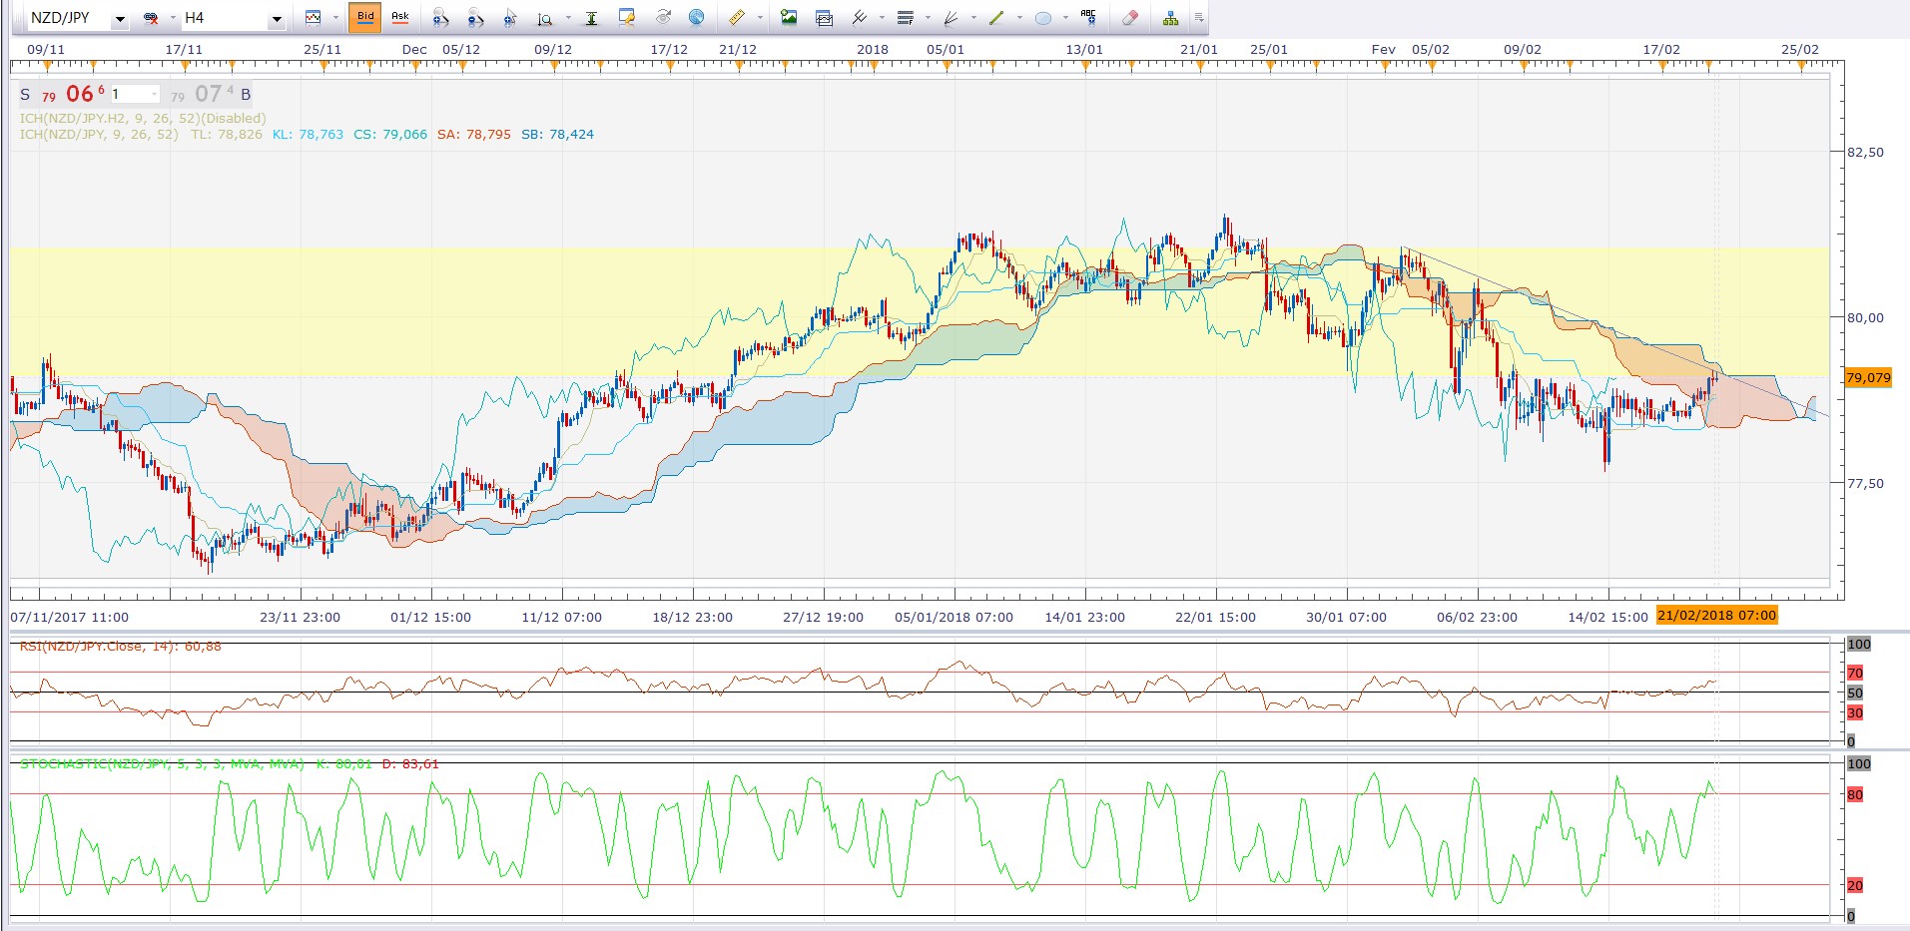Click the 77,50 price axis label
1910x931 pixels.
(x=1865, y=483)
